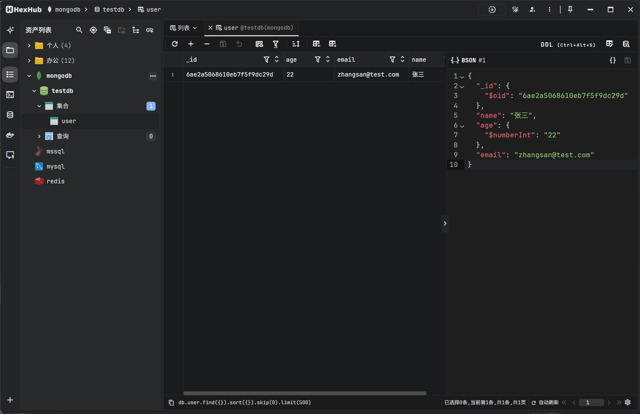
Task: Expand the 办公 (12) folder
Action: point(29,60)
